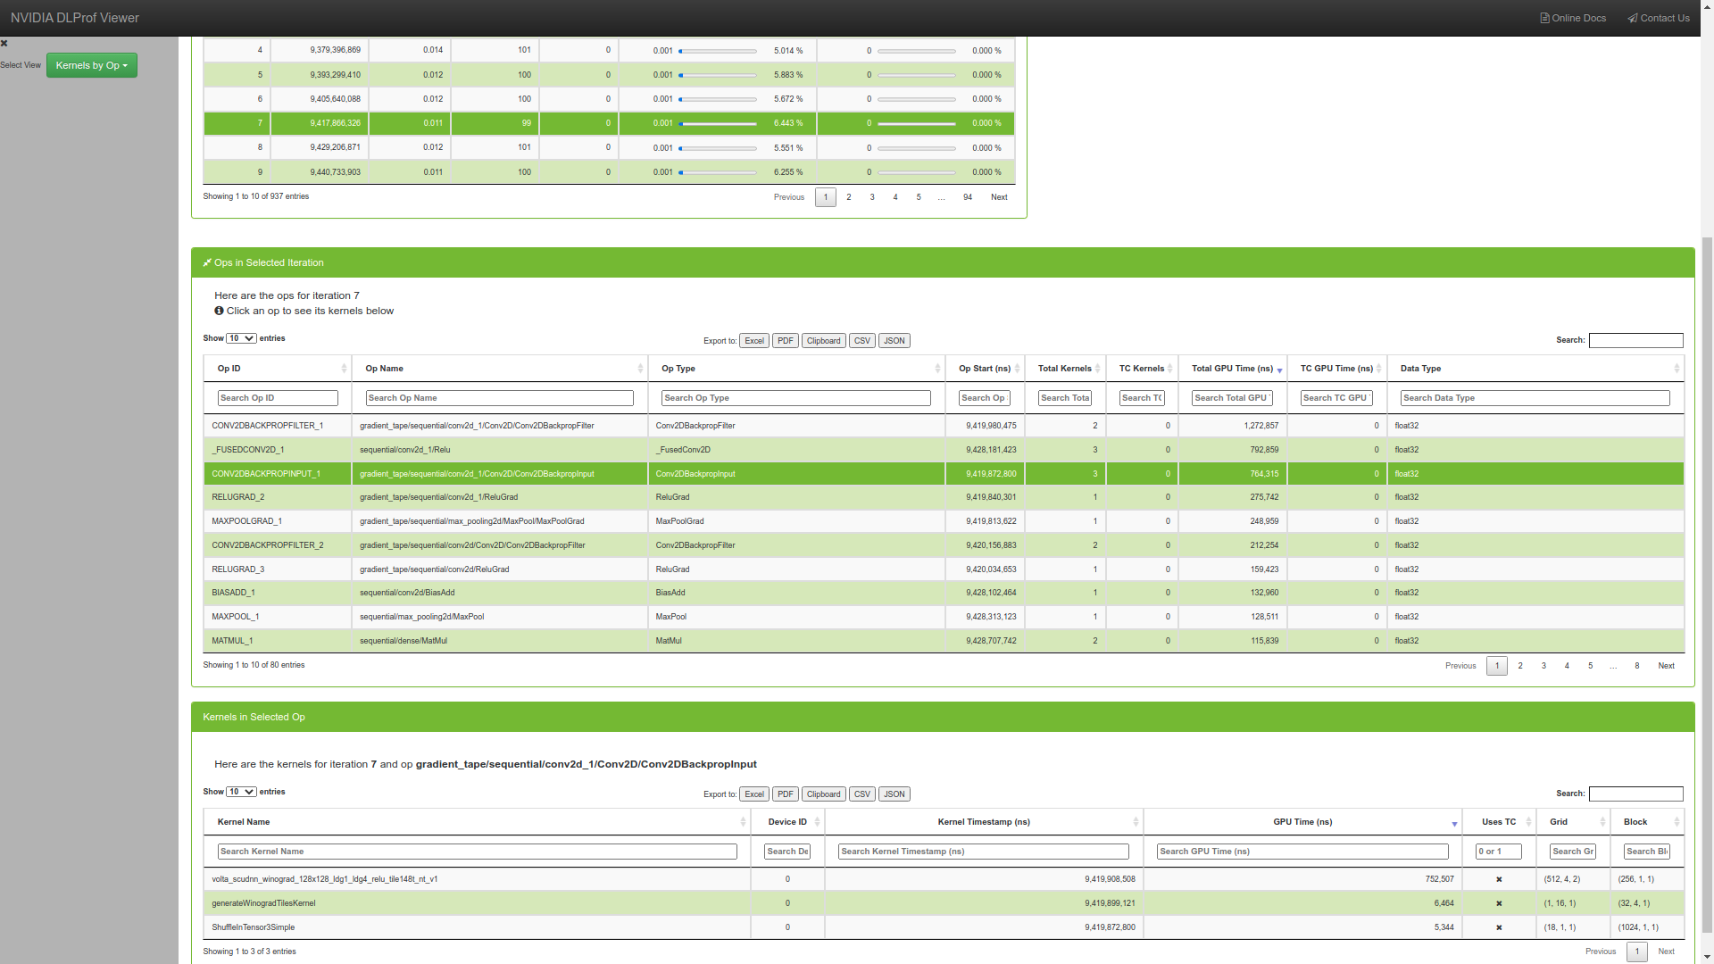Sort kernels table by GPU Time arrow
The width and height of the screenshot is (1714, 964).
[1454, 823]
